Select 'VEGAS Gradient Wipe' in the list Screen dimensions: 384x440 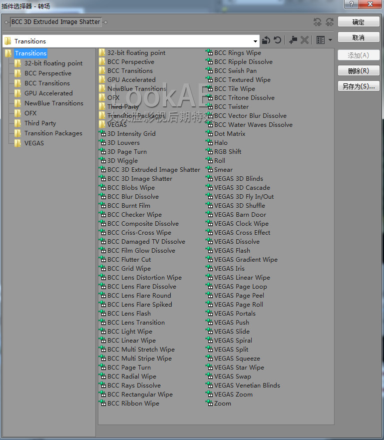click(x=246, y=259)
